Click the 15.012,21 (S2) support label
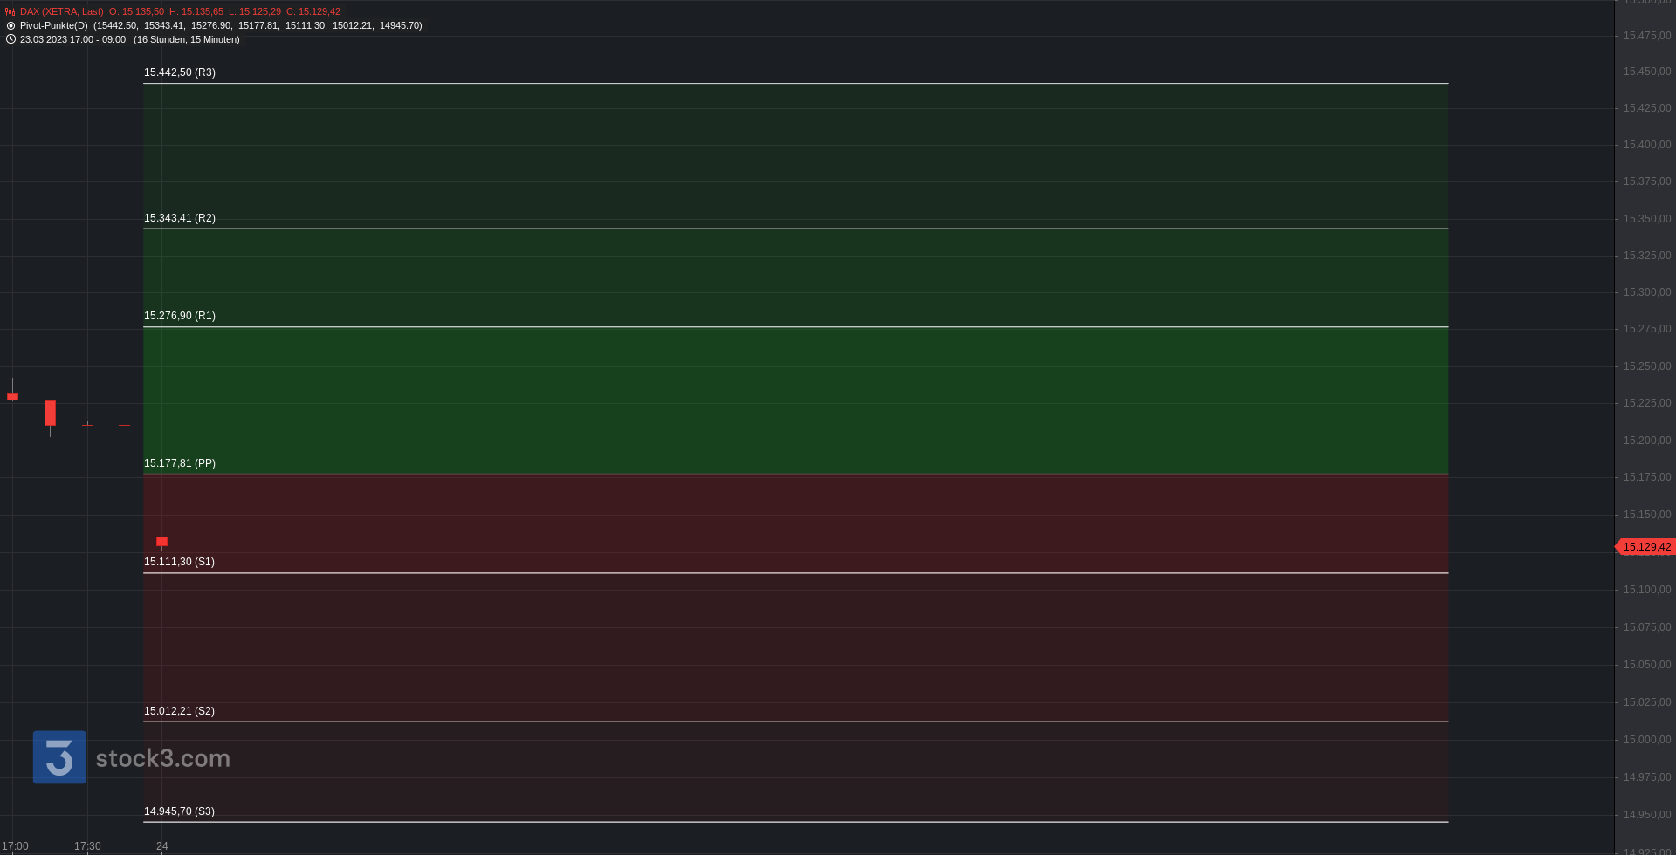The height and width of the screenshot is (855, 1676). (179, 711)
